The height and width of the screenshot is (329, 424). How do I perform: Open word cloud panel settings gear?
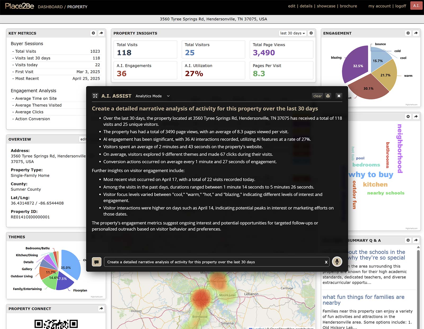click(x=408, y=116)
